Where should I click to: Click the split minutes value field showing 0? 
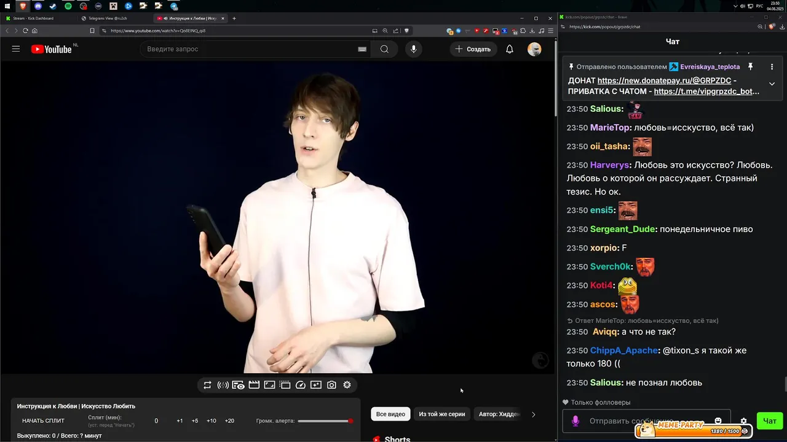156,421
